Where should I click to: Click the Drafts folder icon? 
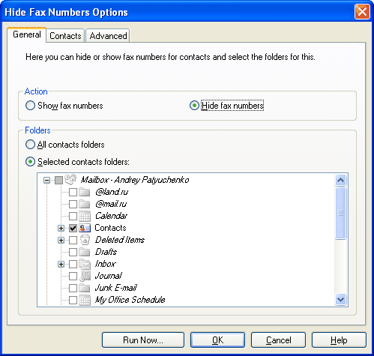pos(85,252)
